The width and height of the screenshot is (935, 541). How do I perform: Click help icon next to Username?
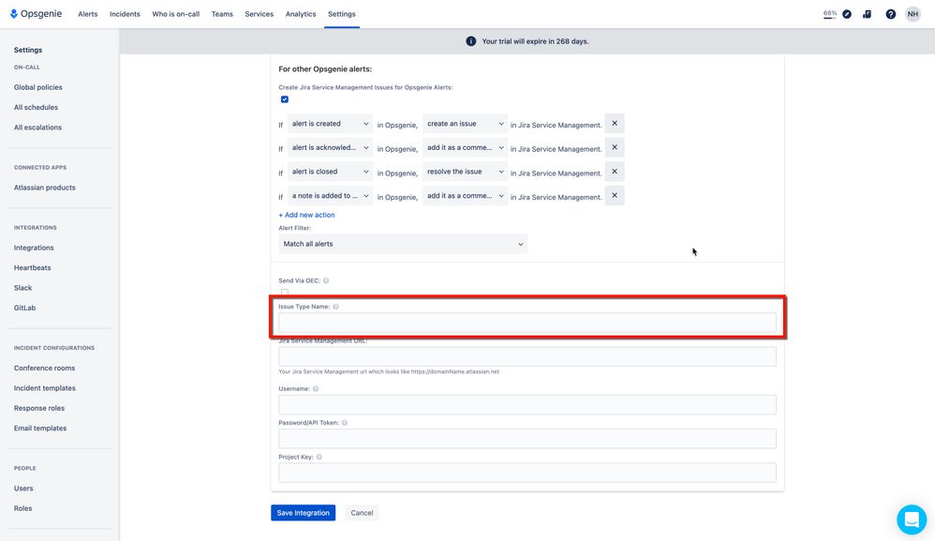316,388
